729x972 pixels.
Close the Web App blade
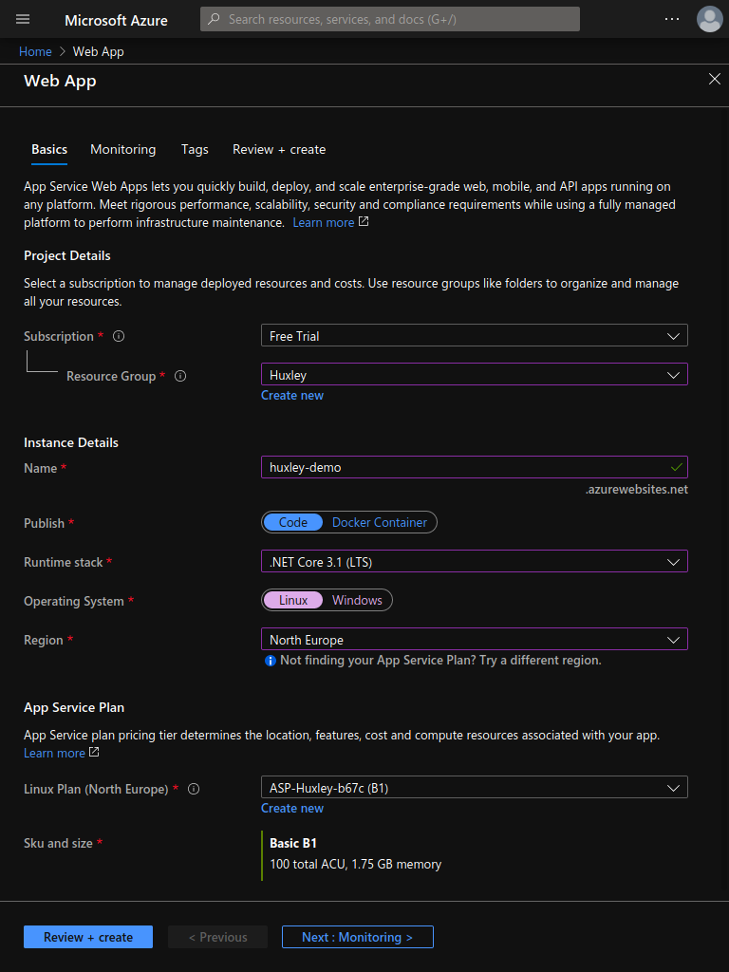click(x=714, y=79)
